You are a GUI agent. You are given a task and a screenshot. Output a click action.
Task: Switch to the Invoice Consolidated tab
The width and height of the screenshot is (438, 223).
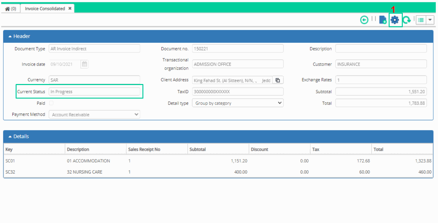point(44,8)
